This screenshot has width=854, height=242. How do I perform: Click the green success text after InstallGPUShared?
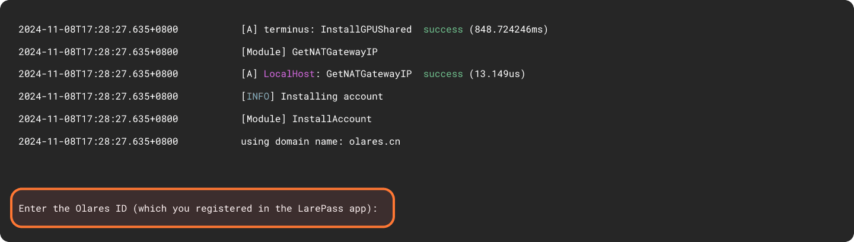tap(442, 29)
